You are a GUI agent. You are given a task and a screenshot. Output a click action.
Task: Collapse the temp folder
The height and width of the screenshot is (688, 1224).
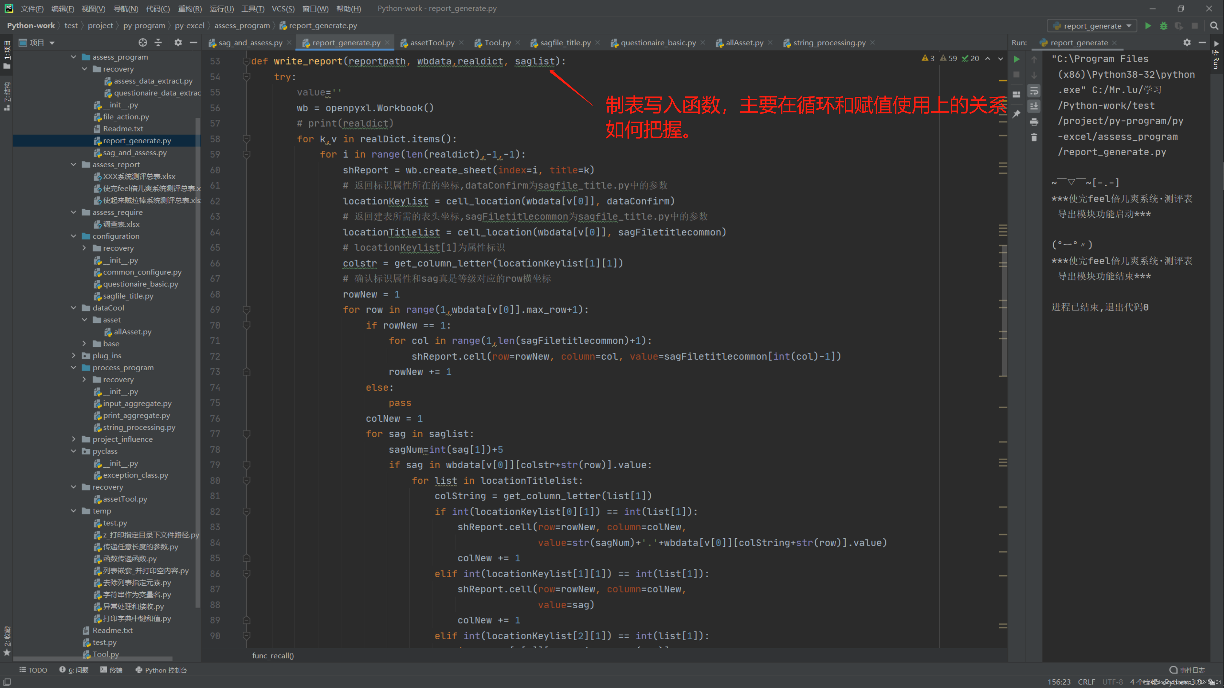coord(74,511)
